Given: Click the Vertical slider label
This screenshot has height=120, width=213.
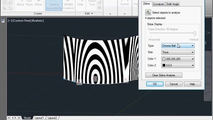Looking at the screenshot, I should [194, 39].
